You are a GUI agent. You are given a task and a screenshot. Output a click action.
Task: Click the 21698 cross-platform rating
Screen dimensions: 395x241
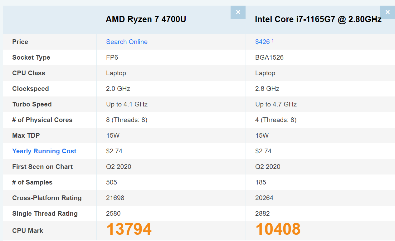click(115, 198)
